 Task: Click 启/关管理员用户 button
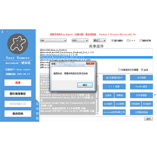[114, 78]
